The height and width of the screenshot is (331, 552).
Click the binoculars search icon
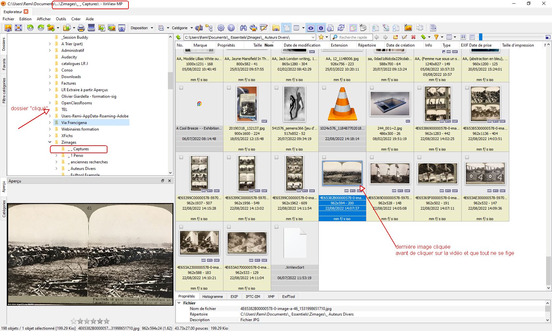[x=243, y=28]
